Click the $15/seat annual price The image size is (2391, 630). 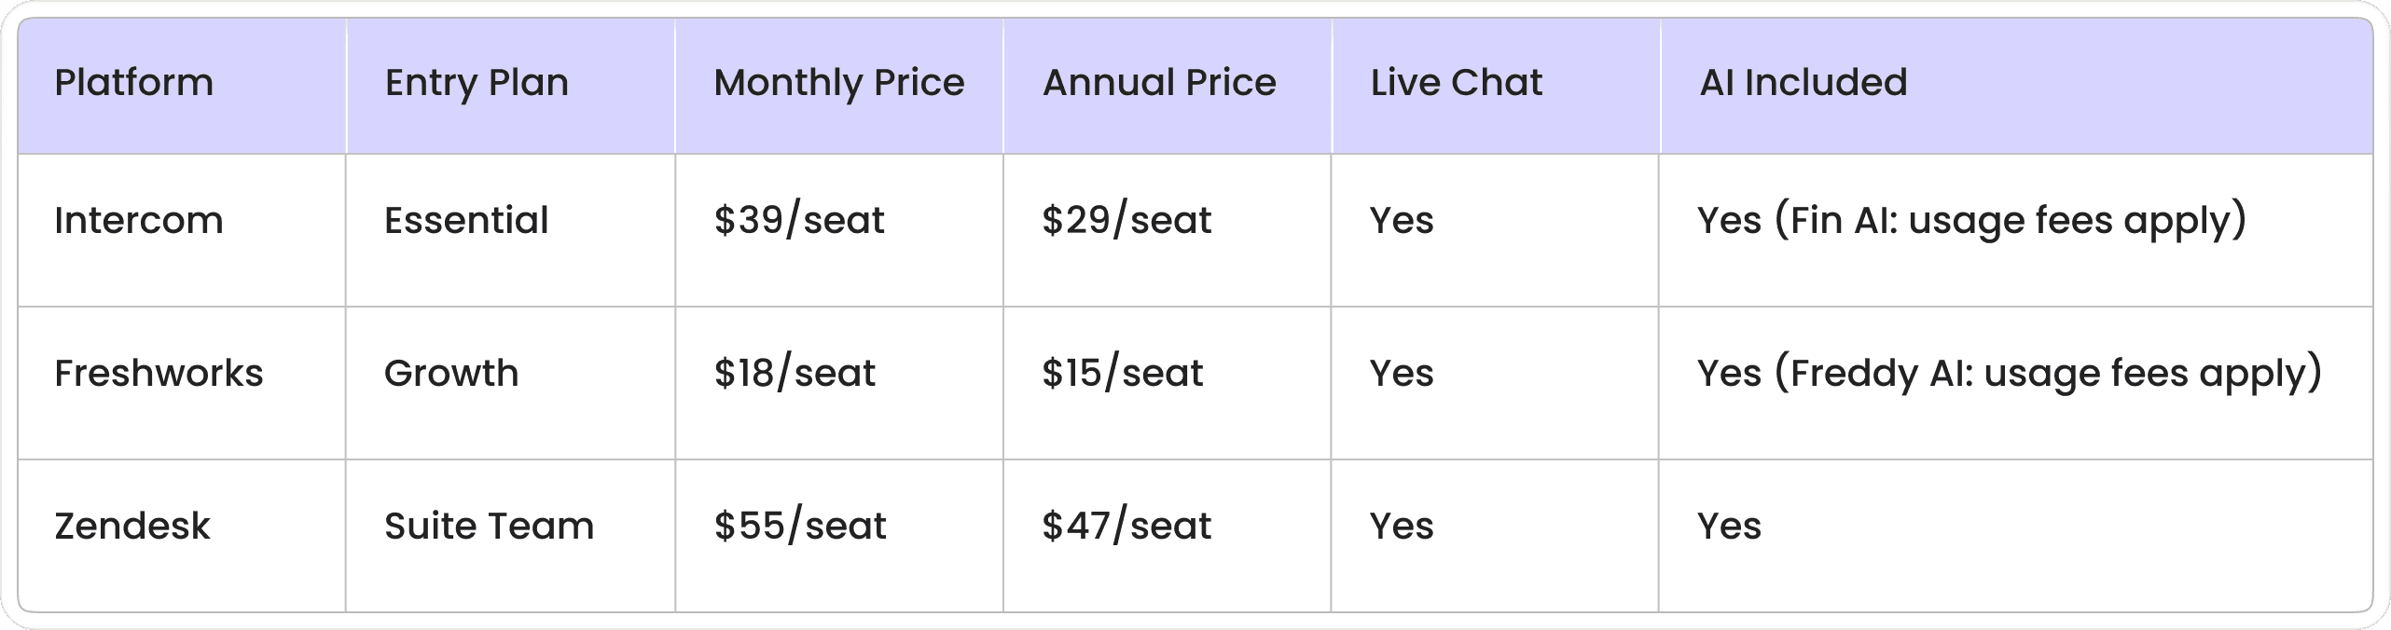click(1123, 374)
